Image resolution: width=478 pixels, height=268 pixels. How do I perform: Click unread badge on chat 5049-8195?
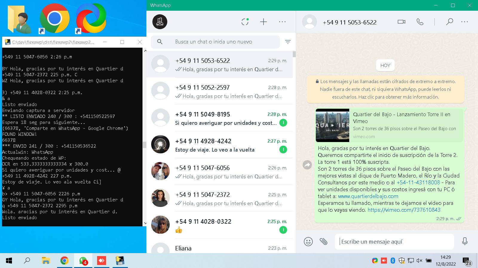click(x=283, y=123)
